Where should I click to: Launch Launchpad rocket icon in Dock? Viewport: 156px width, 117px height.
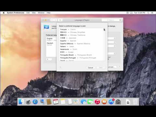(x=28, y=102)
